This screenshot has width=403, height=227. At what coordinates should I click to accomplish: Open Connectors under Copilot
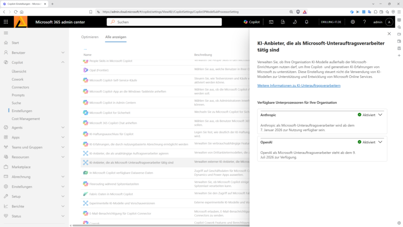(20, 87)
